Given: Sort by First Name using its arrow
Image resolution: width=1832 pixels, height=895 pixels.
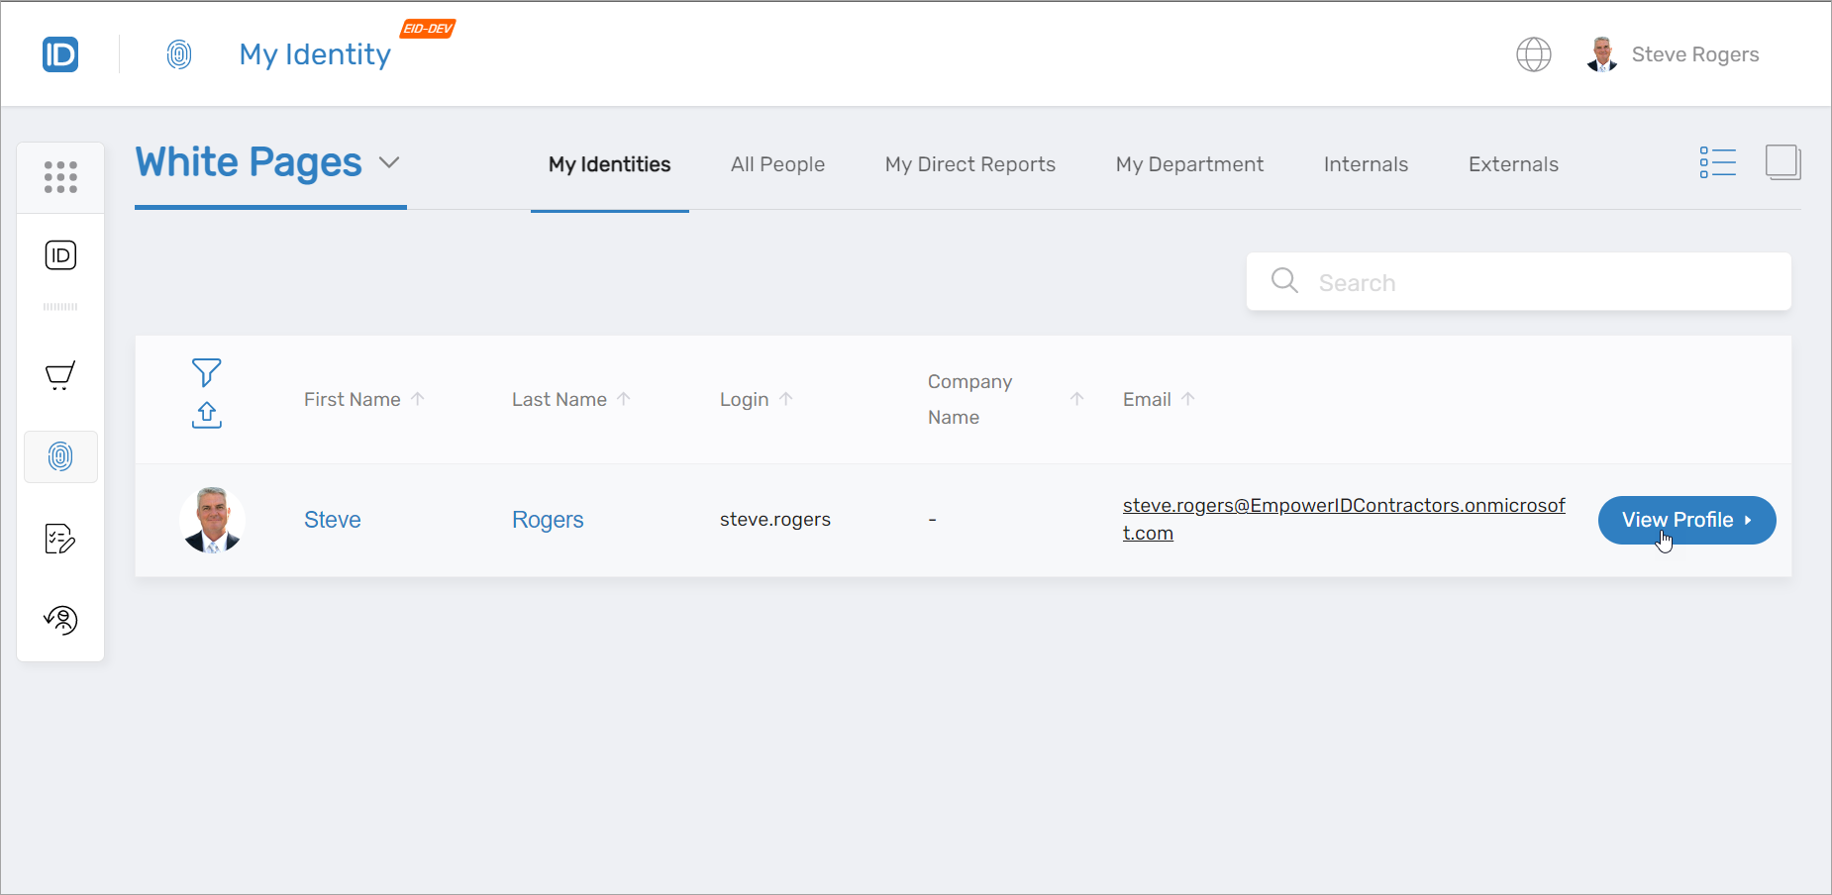Looking at the screenshot, I should click(417, 398).
